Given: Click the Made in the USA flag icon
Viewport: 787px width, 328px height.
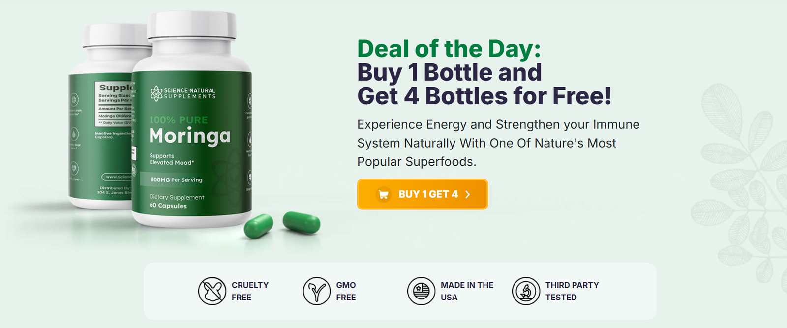Looking at the screenshot, I should point(422,291).
